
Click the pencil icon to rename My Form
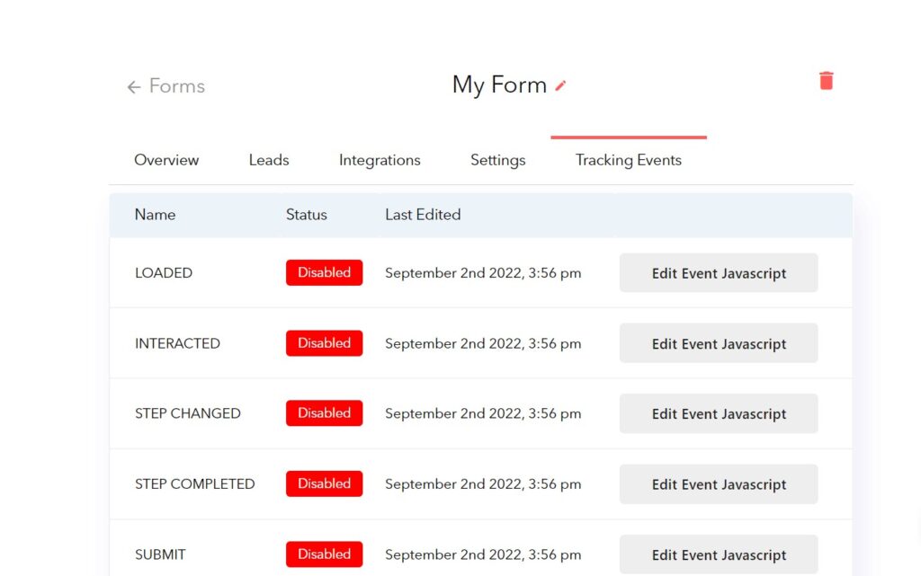click(x=560, y=86)
